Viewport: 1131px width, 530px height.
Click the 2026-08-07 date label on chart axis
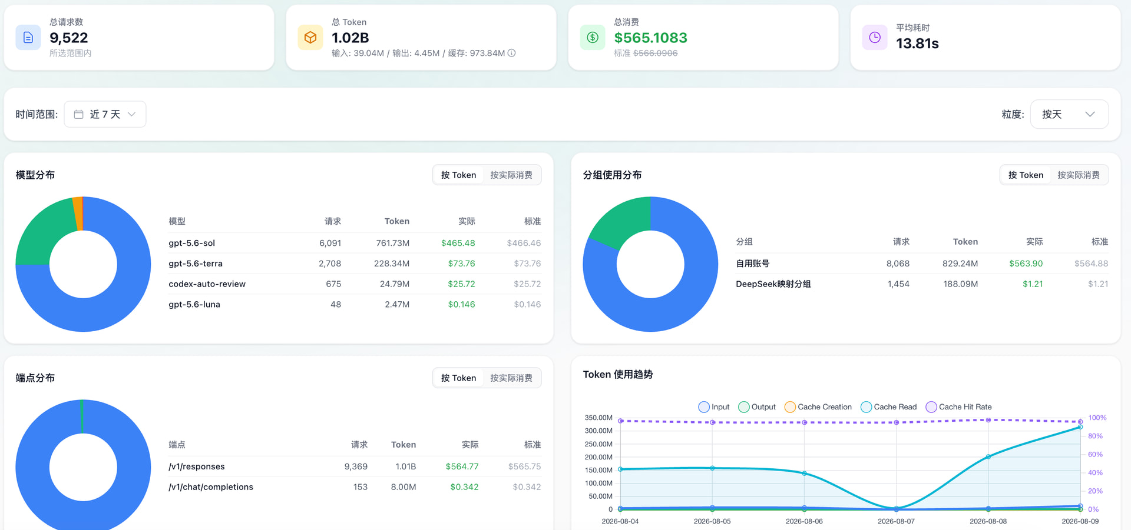coord(897,521)
